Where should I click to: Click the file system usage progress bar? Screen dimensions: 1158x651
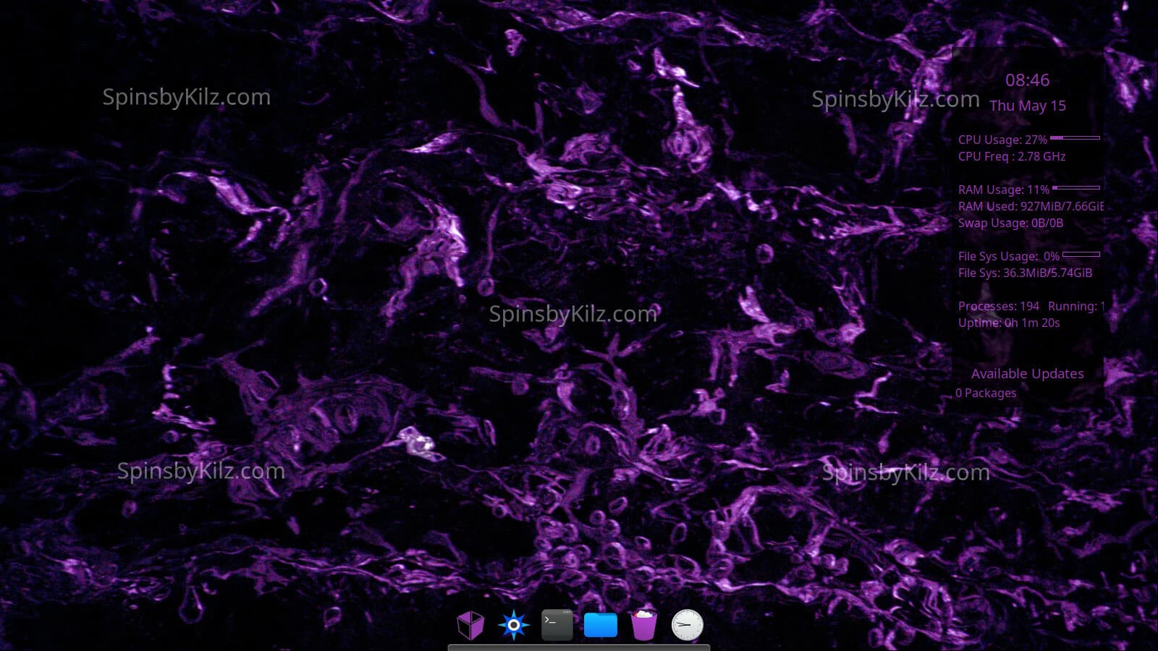point(1081,254)
